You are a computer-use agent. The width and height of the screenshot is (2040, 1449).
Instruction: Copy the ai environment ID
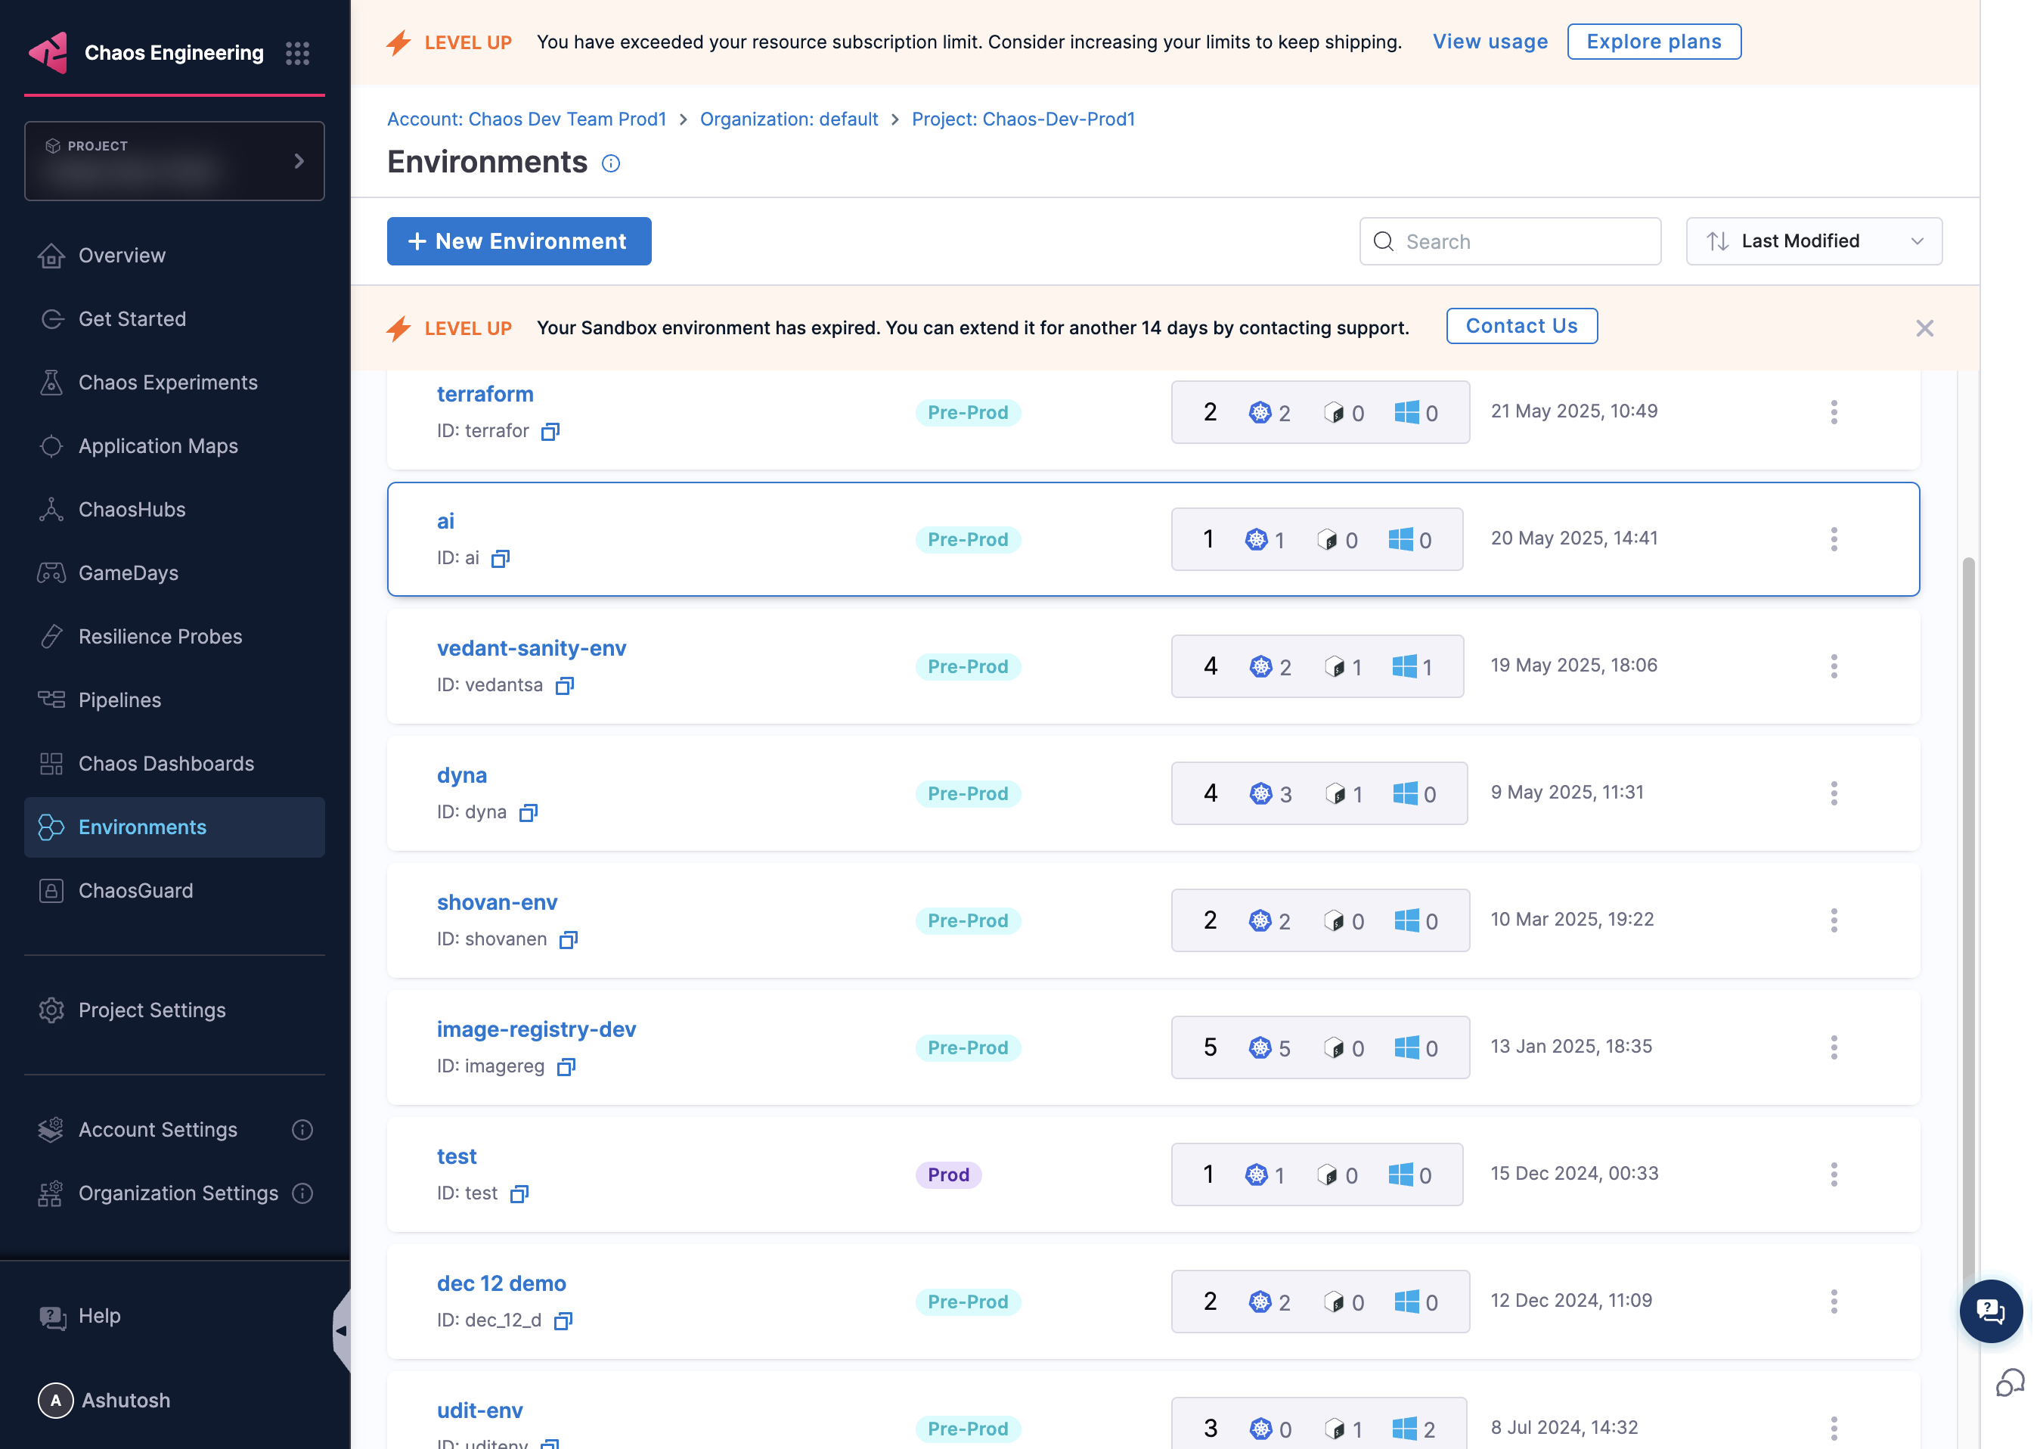501,559
